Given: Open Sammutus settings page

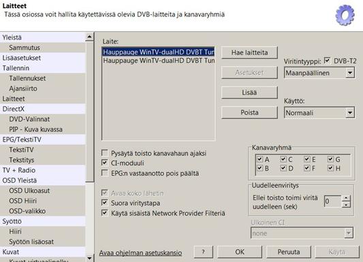Looking at the screenshot, I should [43, 48].
